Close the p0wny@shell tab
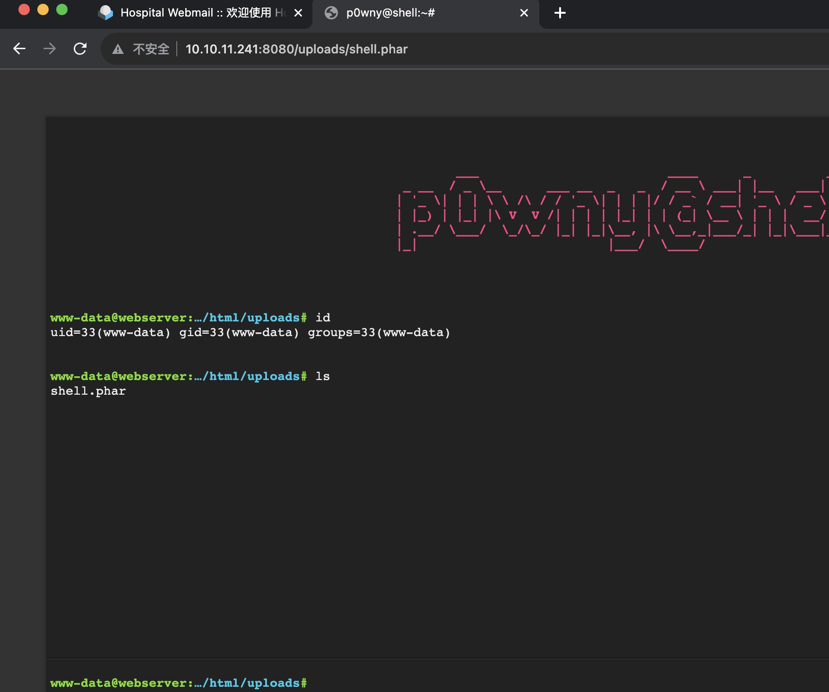 click(x=524, y=13)
